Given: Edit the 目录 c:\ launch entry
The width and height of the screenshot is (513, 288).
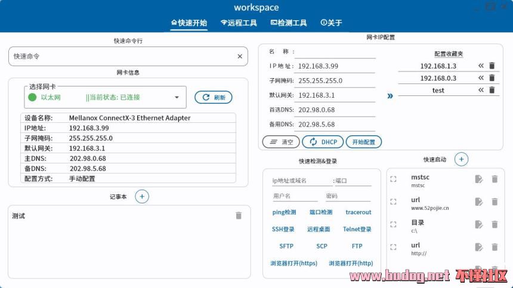Looking at the screenshot, I should point(478,224).
